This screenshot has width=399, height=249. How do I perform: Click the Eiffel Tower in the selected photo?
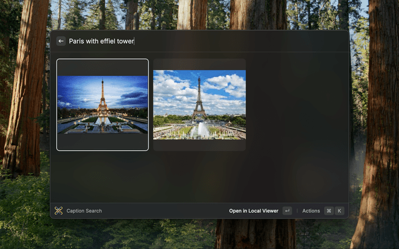pos(103,100)
